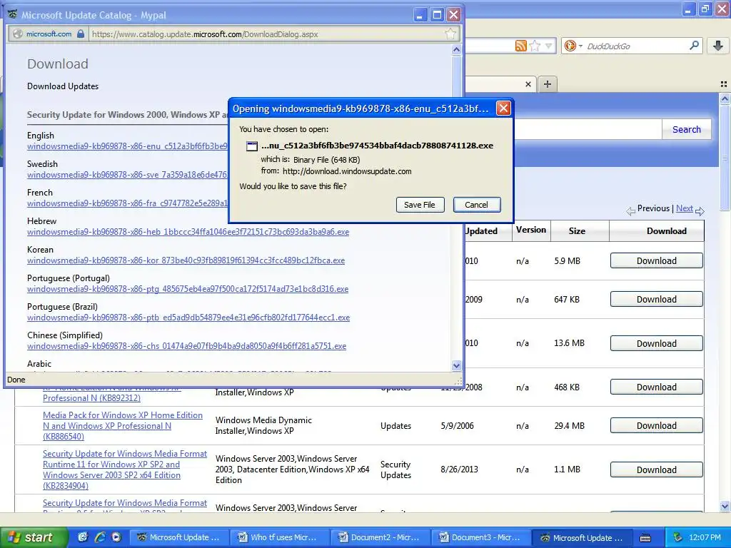Open the Downloads arrow button
Viewport: 731px width, 548px height.
click(718, 46)
